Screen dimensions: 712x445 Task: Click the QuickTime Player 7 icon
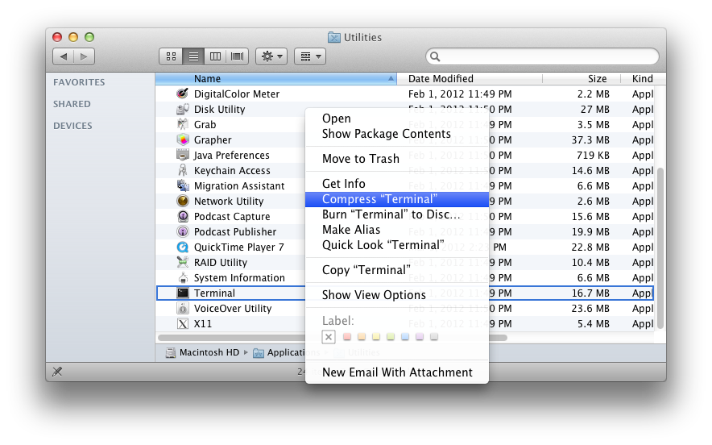pyautogui.click(x=183, y=247)
